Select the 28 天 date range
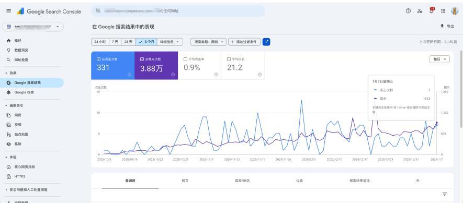The image size is (463, 203). pos(129,42)
